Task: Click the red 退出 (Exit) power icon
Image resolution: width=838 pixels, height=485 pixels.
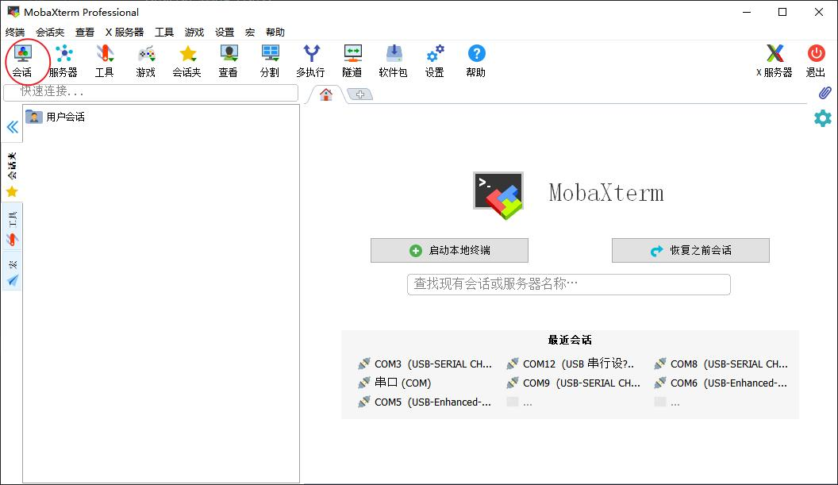Action: (x=816, y=61)
